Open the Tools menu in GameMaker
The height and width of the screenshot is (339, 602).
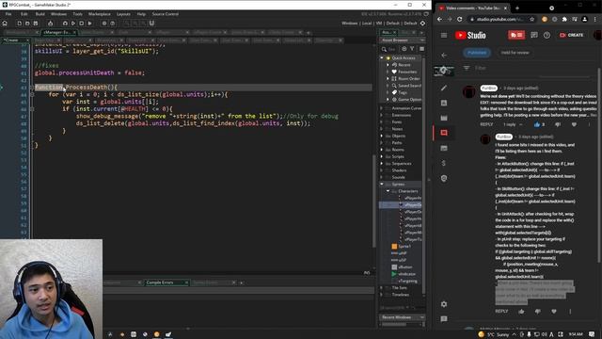click(77, 14)
